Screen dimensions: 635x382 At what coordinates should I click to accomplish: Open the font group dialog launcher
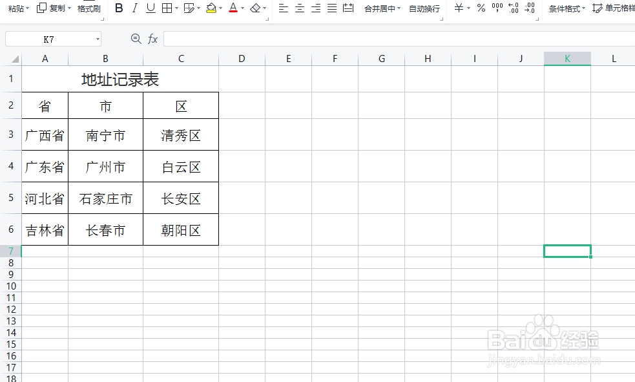(267, 19)
